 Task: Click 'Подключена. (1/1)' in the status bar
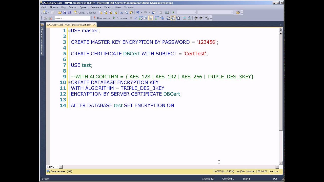(61, 171)
